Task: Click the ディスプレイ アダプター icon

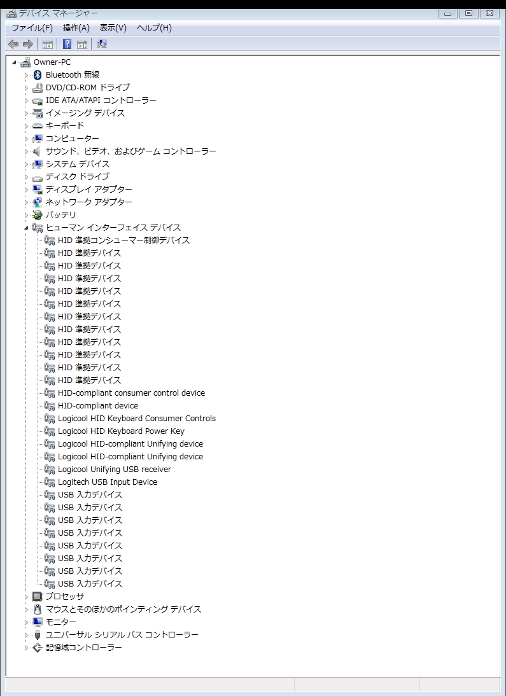Action: point(38,190)
